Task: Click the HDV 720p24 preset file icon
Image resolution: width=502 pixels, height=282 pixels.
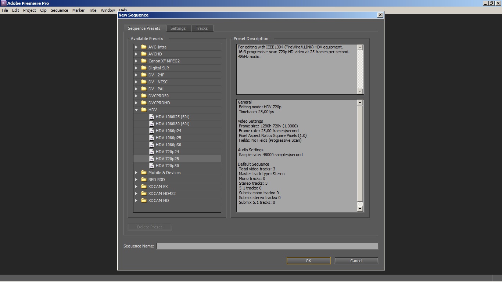Action: [151, 152]
